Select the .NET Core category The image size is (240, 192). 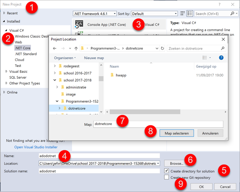click(23, 48)
